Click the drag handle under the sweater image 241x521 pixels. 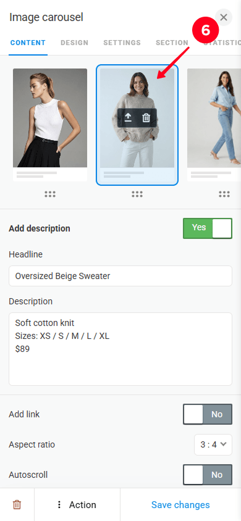pos(137,194)
